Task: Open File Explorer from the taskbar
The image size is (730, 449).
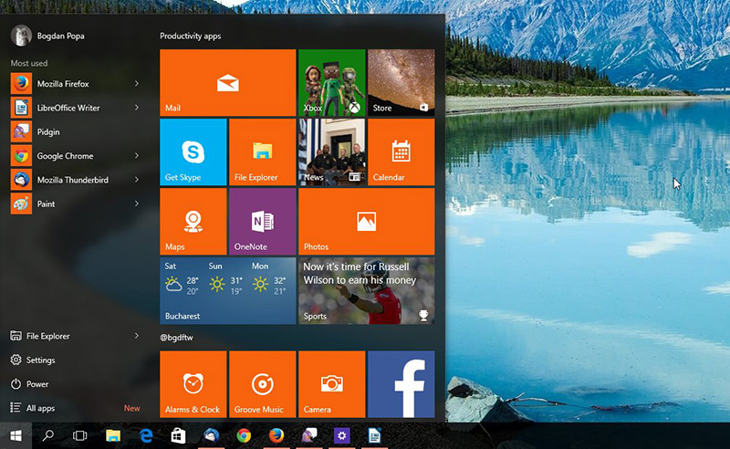Action: point(113,436)
